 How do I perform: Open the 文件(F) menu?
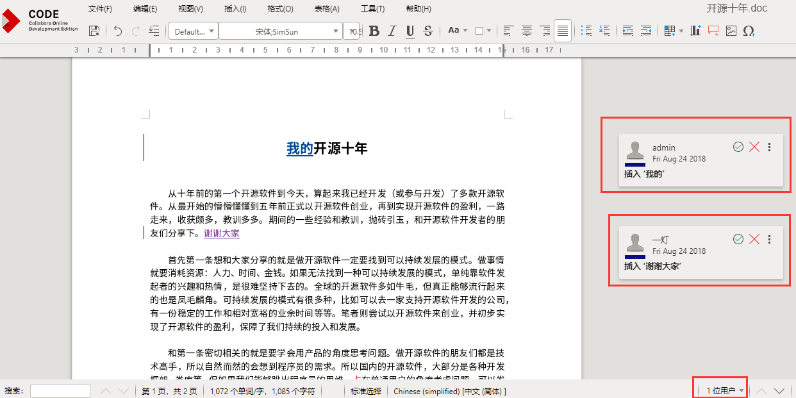tap(100, 9)
